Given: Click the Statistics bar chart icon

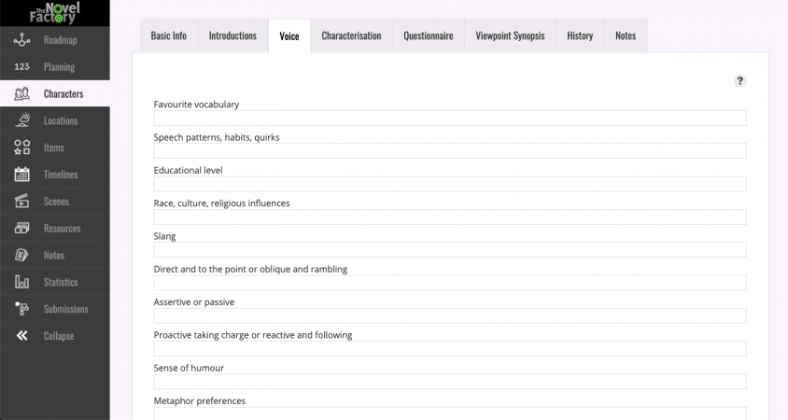Looking at the screenshot, I should [x=21, y=282].
